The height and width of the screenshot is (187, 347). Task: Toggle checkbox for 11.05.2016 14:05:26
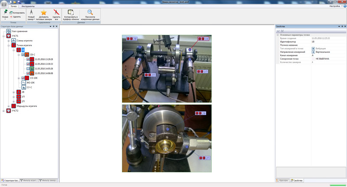click(28, 69)
